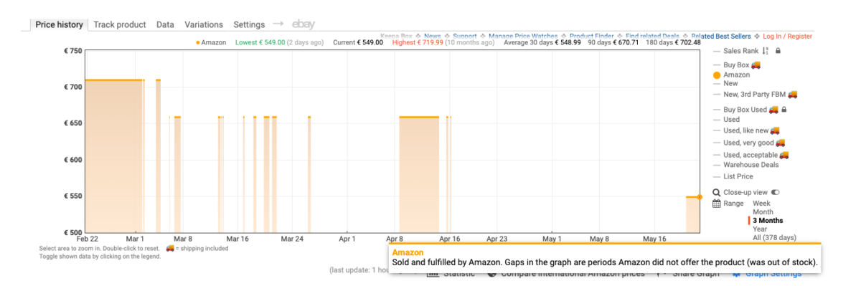Open the Variations tab
Screen dimensions: 861x286
(204, 24)
